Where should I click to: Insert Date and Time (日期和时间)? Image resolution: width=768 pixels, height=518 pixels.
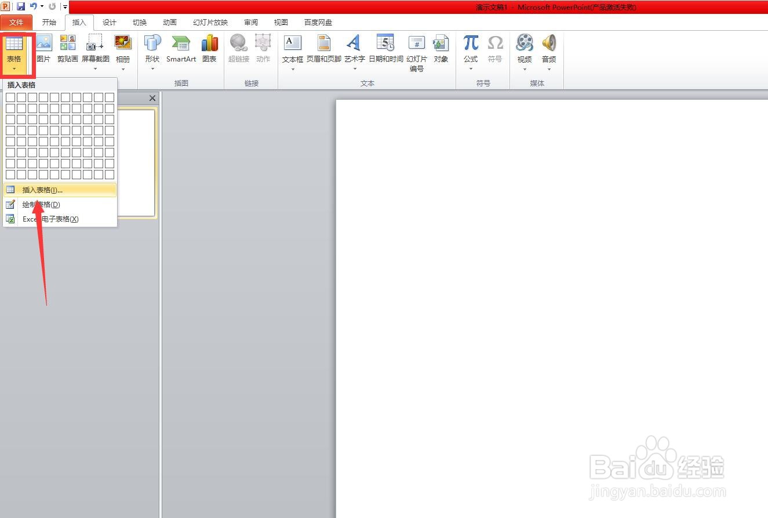386,49
